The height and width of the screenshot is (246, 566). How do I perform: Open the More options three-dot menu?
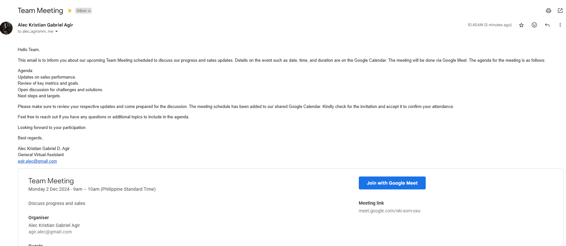560,25
